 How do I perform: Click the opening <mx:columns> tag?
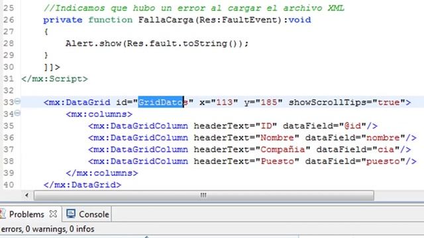pyautogui.click(x=99, y=114)
